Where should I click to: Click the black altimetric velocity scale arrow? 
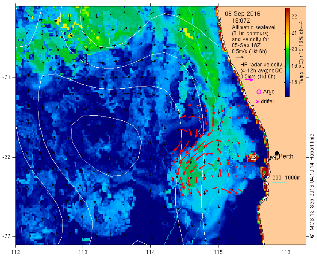(x=240, y=57)
